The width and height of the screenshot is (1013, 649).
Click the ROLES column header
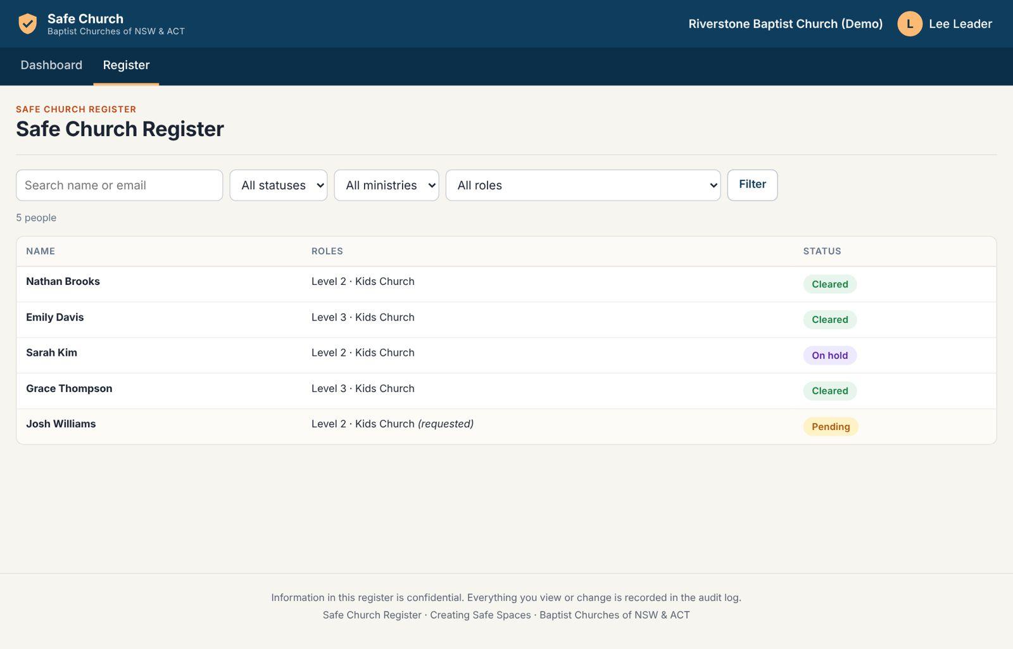[x=327, y=251]
